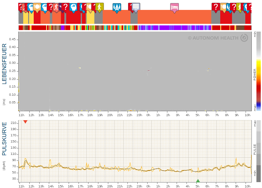Click the PULSKURVE chart title
This screenshot has width=262, height=188.
[4, 139]
